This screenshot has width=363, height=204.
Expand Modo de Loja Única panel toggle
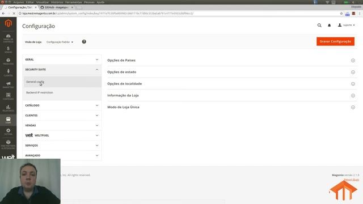(353, 107)
